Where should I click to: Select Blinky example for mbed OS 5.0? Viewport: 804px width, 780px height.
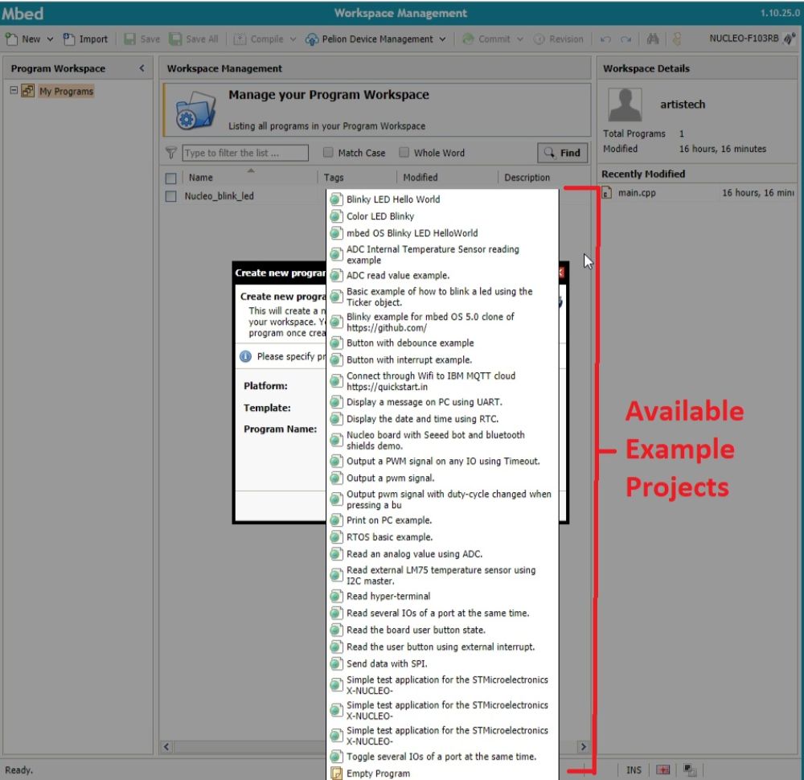442,322
